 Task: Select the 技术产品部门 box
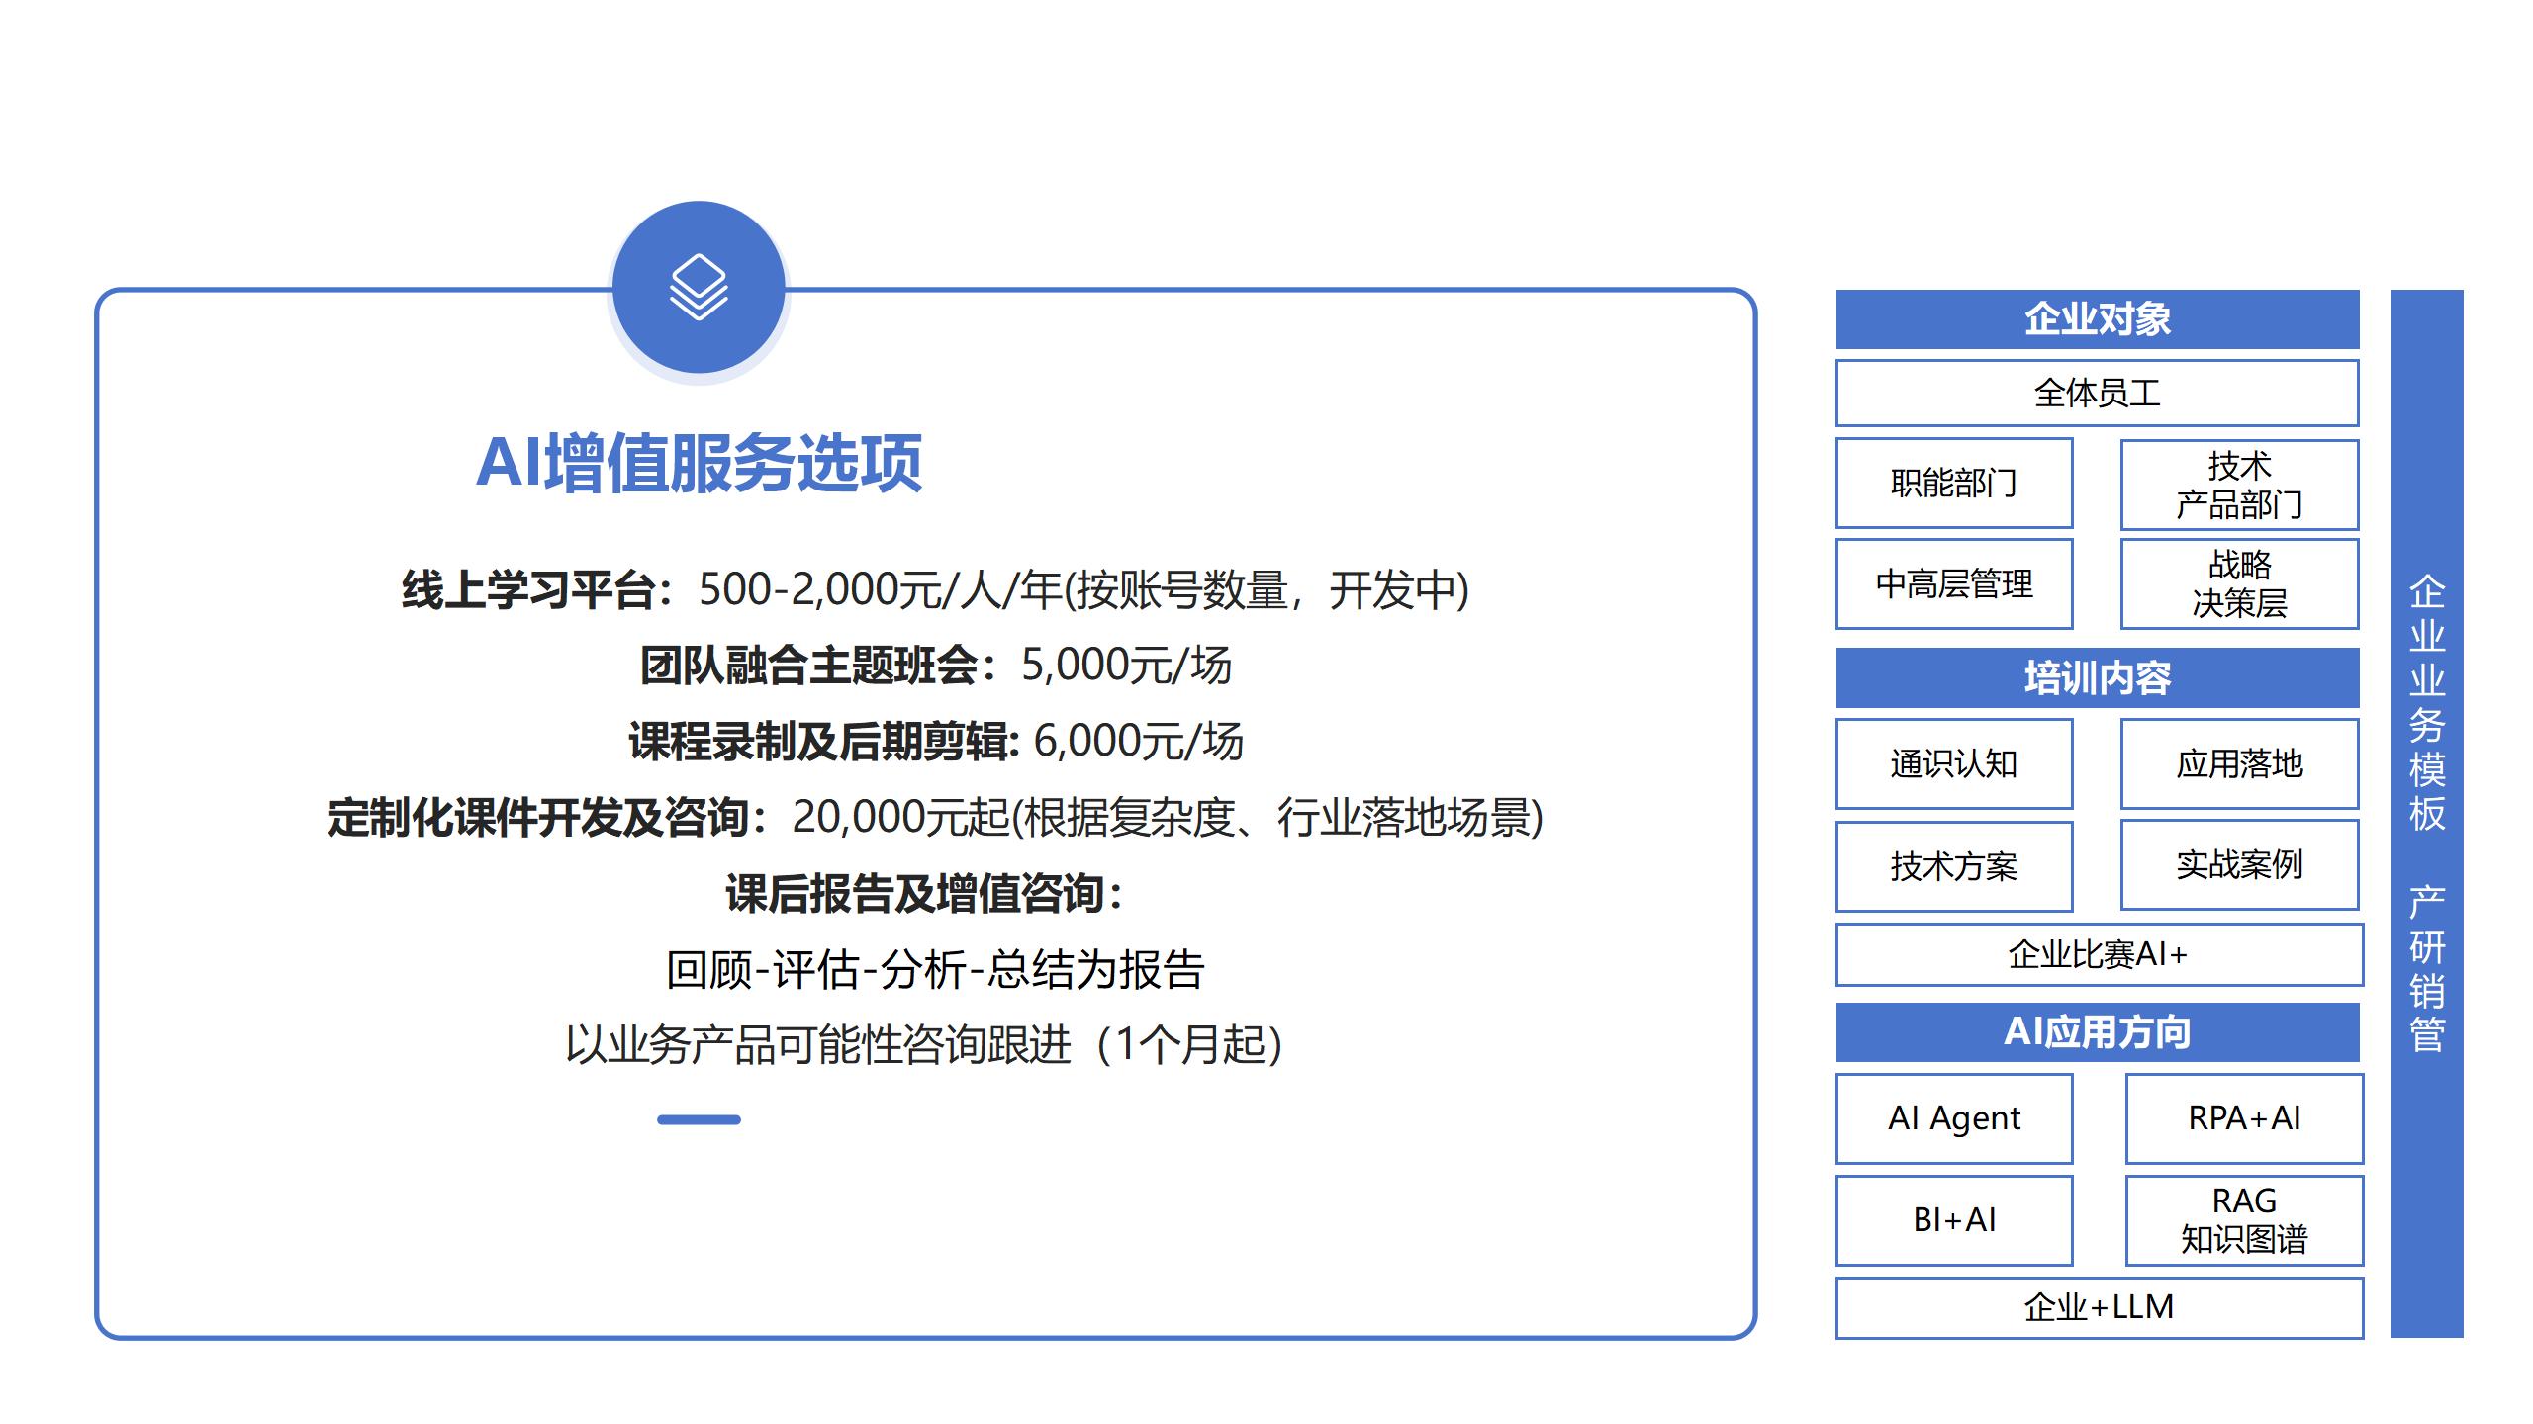pyautogui.click(x=2239, y=485)
